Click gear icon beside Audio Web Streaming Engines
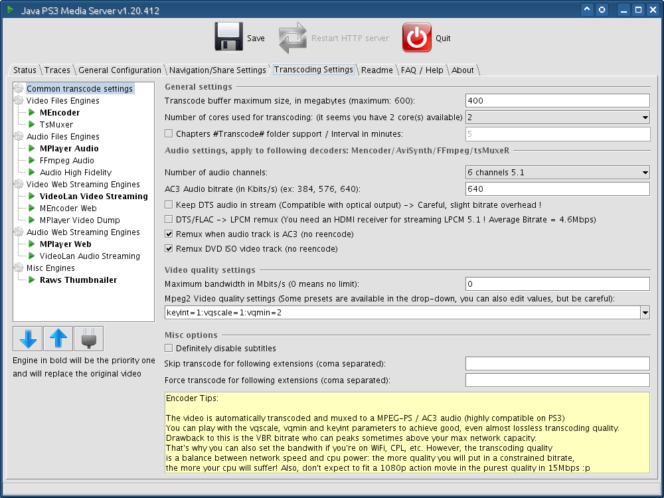Viewport: 664px width, 498px height. coord(19,232)
